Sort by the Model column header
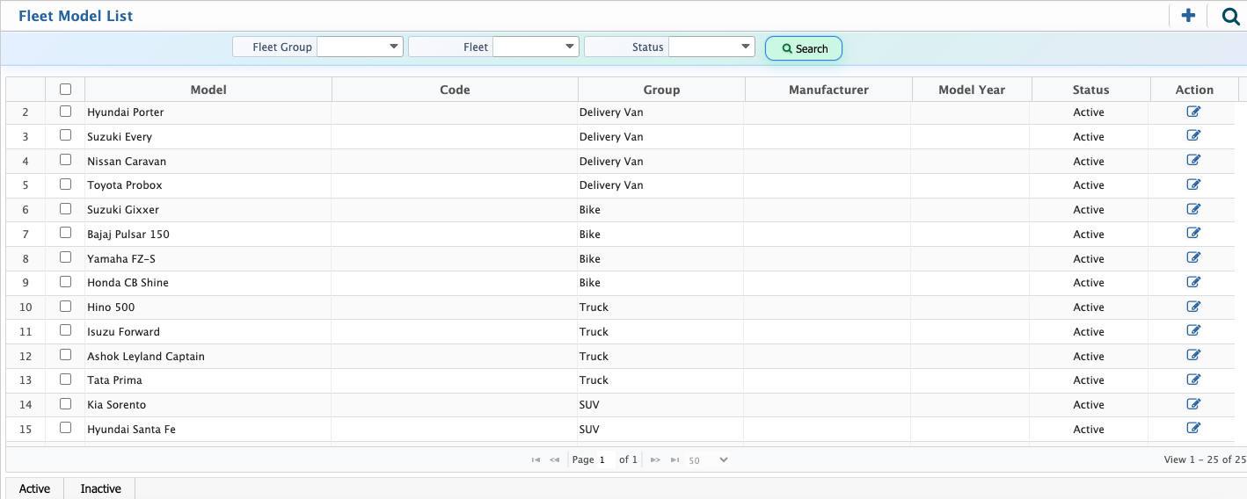1247x499 pixels. [x=208, y=90]
